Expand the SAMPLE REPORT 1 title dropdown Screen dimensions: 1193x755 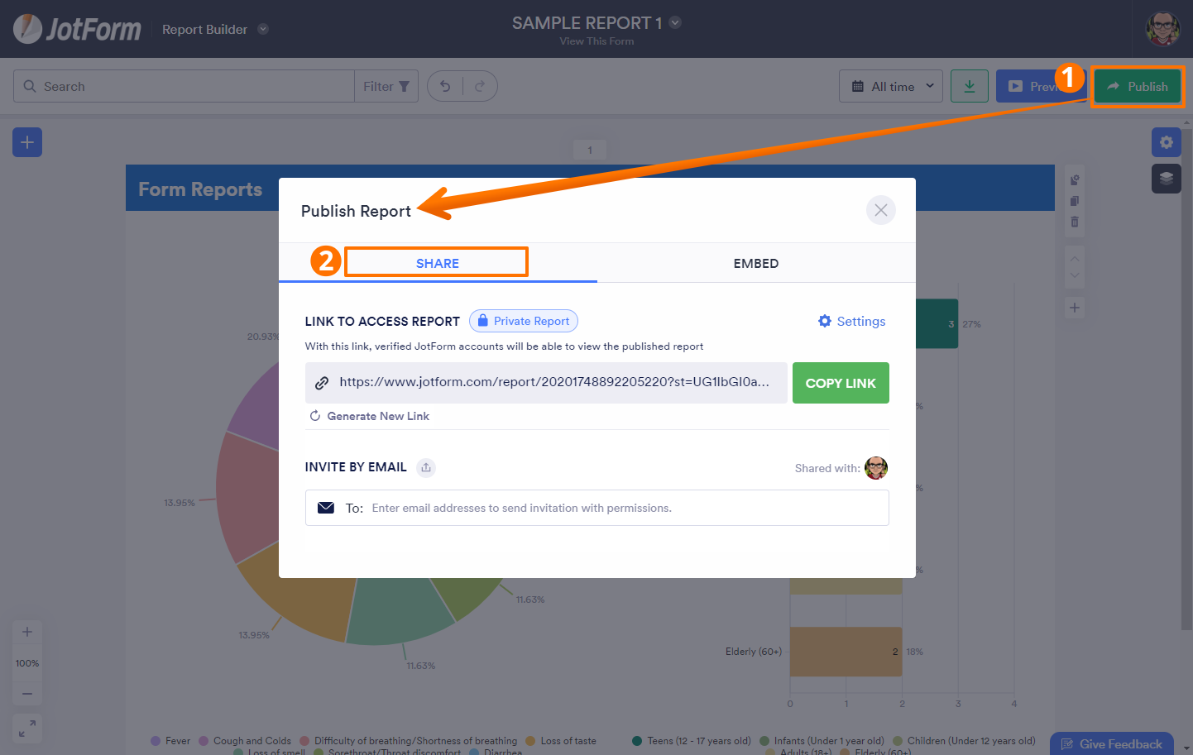point(675,22)
